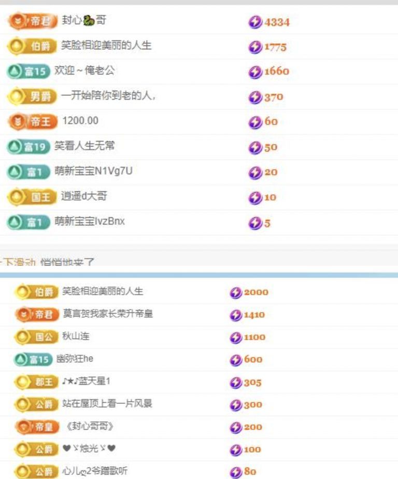Select username 心儿2爷蹭歌听
Viewport: 398px width, 479px height.
click(95, 471)
